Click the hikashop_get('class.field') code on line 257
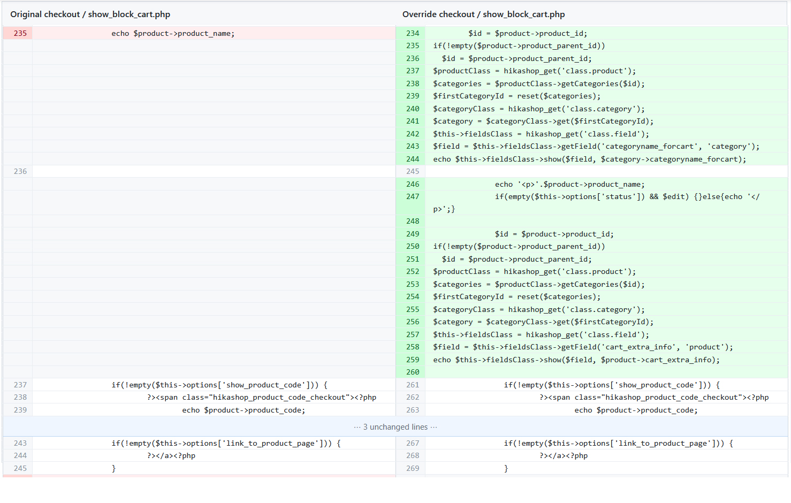The image size is (791, 503). [541, 334]
